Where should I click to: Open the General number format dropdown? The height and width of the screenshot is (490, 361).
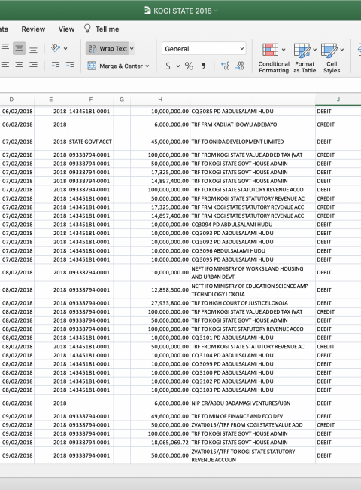point(204,49)
